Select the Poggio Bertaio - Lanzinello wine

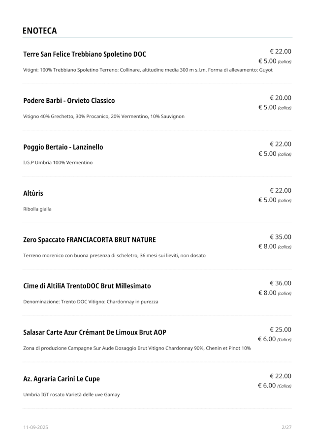63,147
